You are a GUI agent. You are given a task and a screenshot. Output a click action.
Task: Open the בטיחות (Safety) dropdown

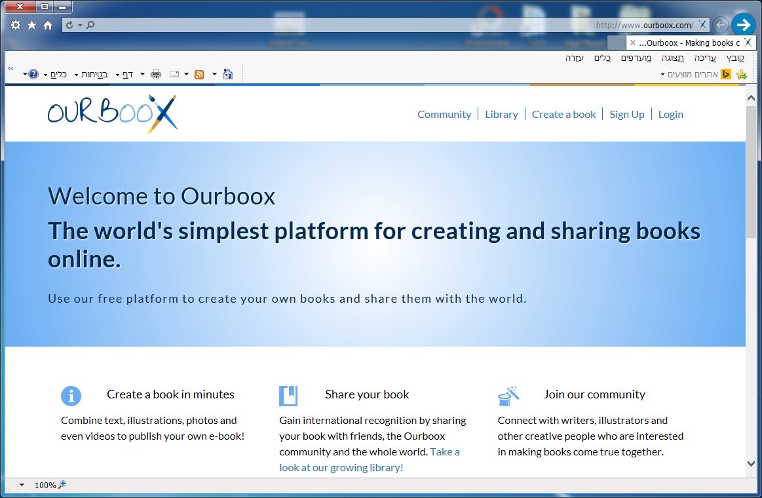click(91, 74)
